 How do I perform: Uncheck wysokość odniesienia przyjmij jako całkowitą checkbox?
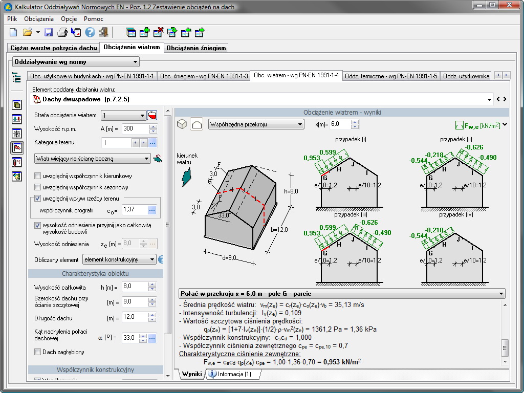38,225
